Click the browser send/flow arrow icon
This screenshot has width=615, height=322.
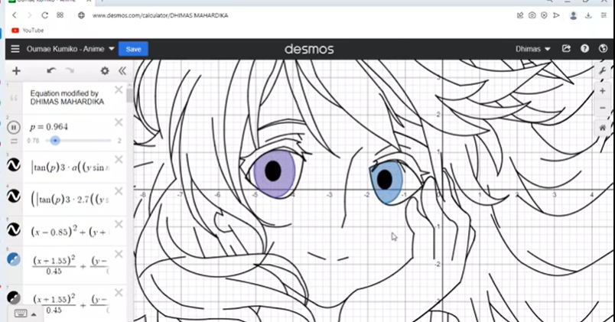tap(556, 15)
